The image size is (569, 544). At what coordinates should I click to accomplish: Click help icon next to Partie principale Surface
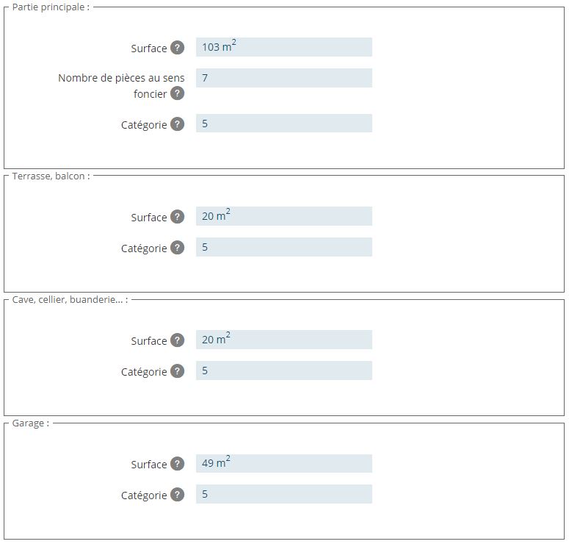pos(177,48)
